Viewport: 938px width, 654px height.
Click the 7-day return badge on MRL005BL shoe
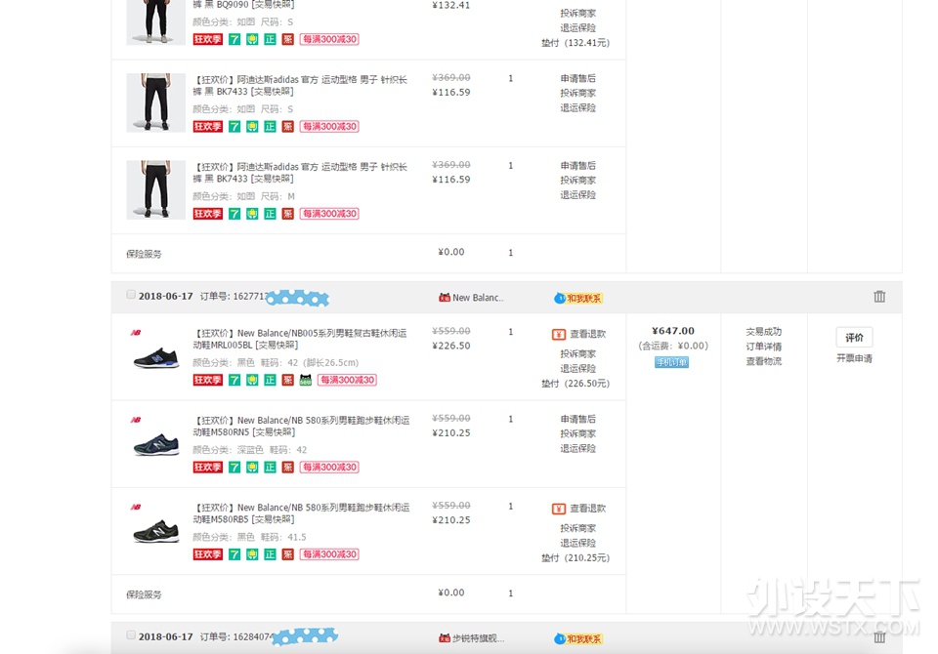234,380
